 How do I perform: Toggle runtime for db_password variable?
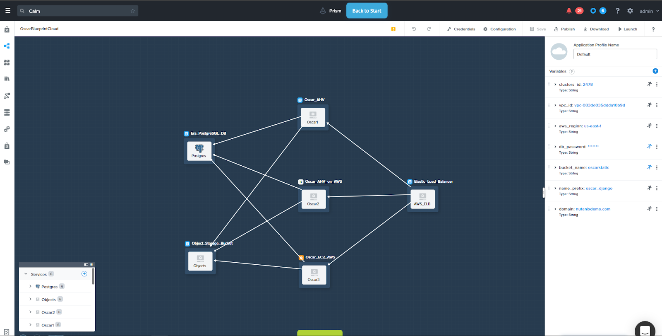click(649, 146)
